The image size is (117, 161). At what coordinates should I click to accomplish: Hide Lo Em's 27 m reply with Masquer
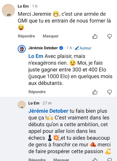tap(61, 159)
